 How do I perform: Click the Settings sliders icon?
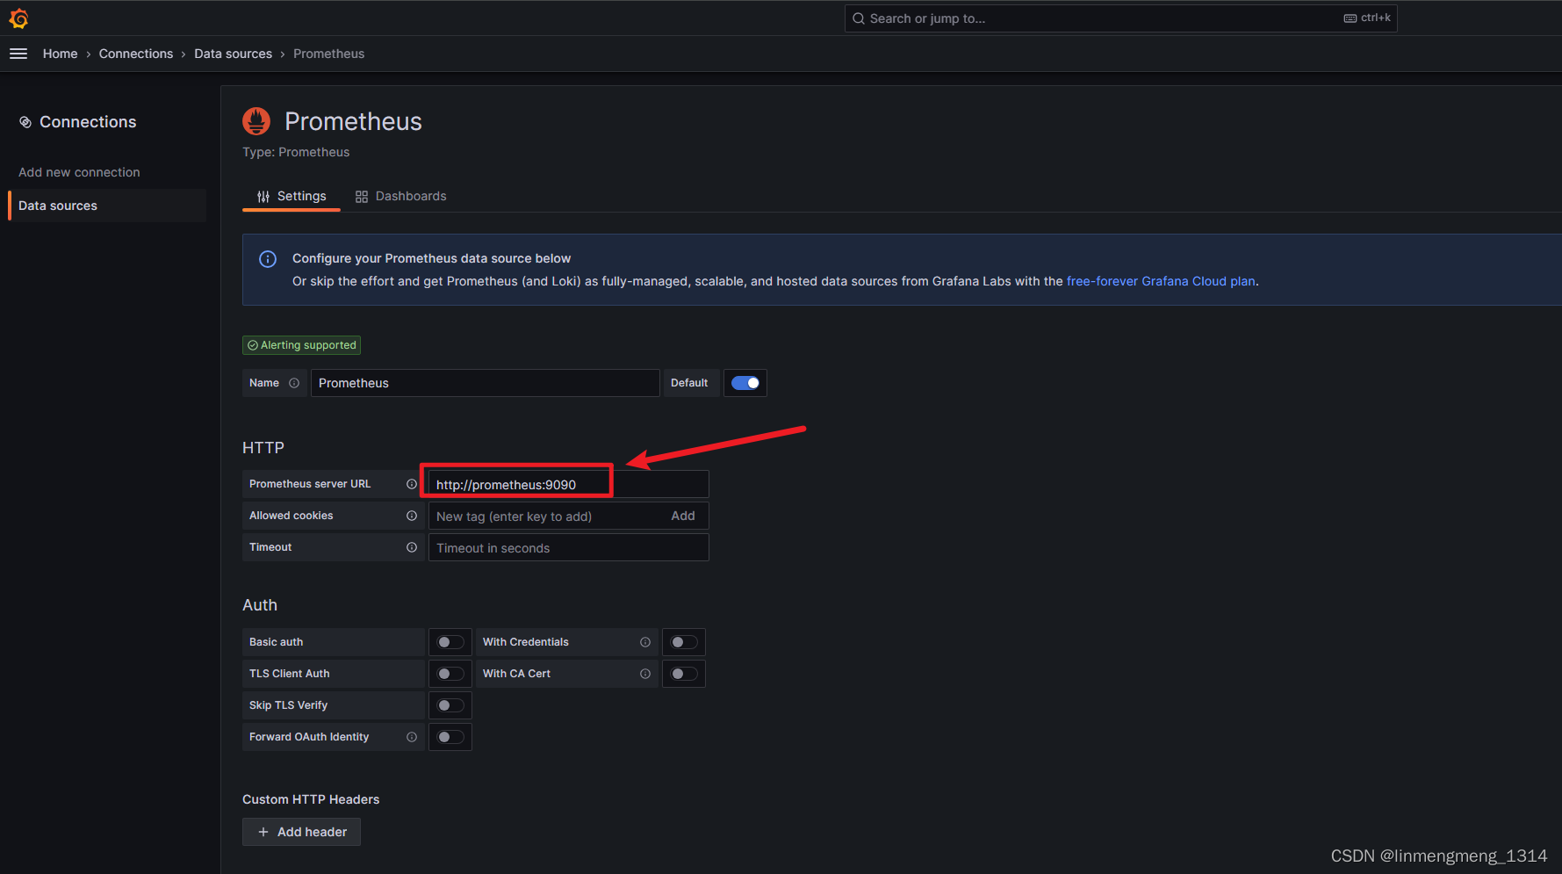[x=263, y=197]
